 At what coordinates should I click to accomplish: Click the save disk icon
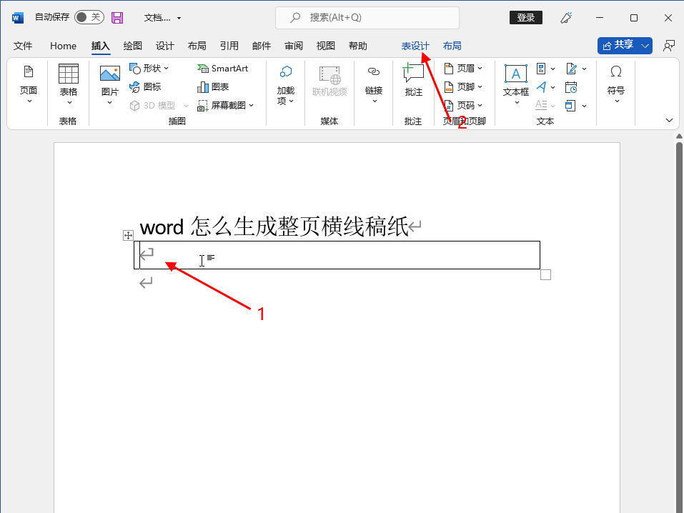click(117, 17)
